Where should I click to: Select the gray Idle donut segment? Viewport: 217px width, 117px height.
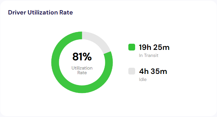pos(98,40)
